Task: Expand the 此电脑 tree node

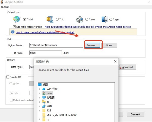Action: coord(40,98)
